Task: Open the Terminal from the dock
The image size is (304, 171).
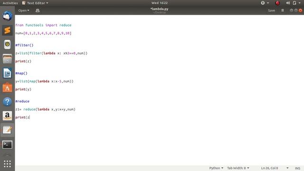Action: [8, 144]
